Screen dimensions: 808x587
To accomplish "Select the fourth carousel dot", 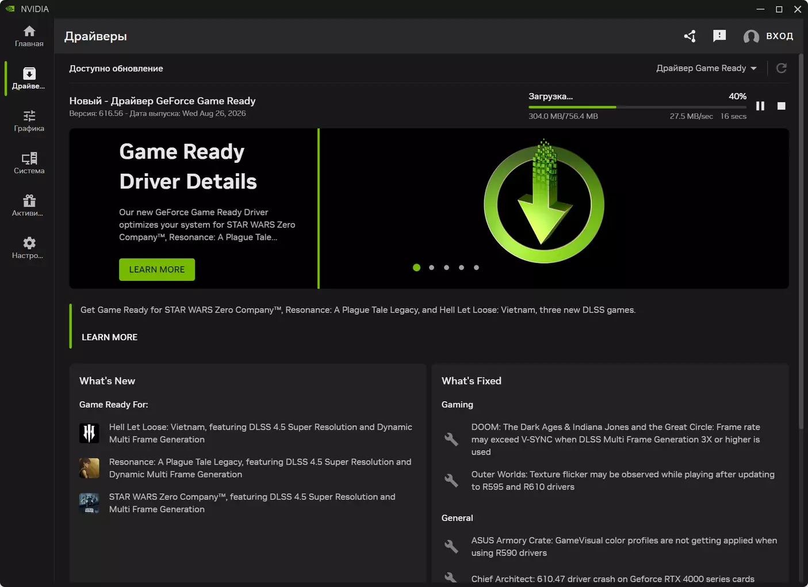I will tap(461, 268).
